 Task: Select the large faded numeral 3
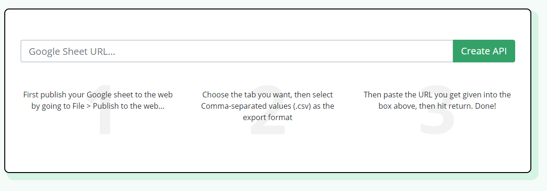[437, 110]
